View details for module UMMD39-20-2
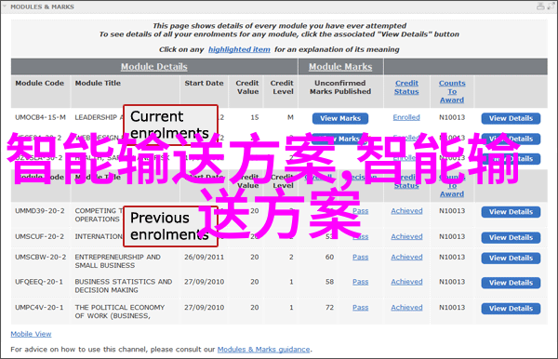558x359 pixels. click(x=511, y=212)
